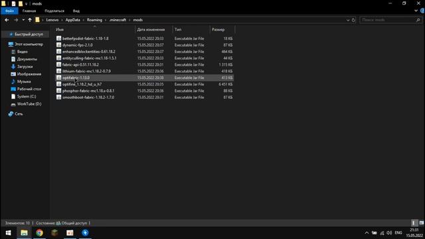Open quick access toolbar dropdown arrow
The width and height of the screenshot is (425, 239).
pyautogui.click(x=27, y=4)
